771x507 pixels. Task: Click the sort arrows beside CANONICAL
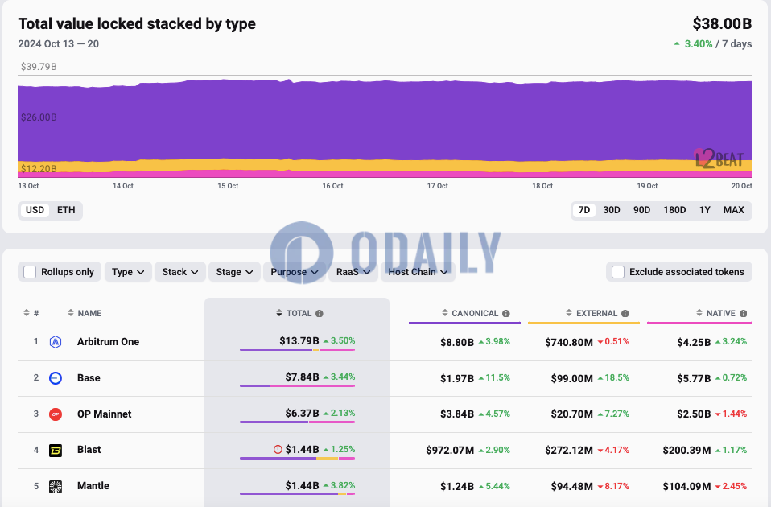pyautogui.click(x=445, y=313)
